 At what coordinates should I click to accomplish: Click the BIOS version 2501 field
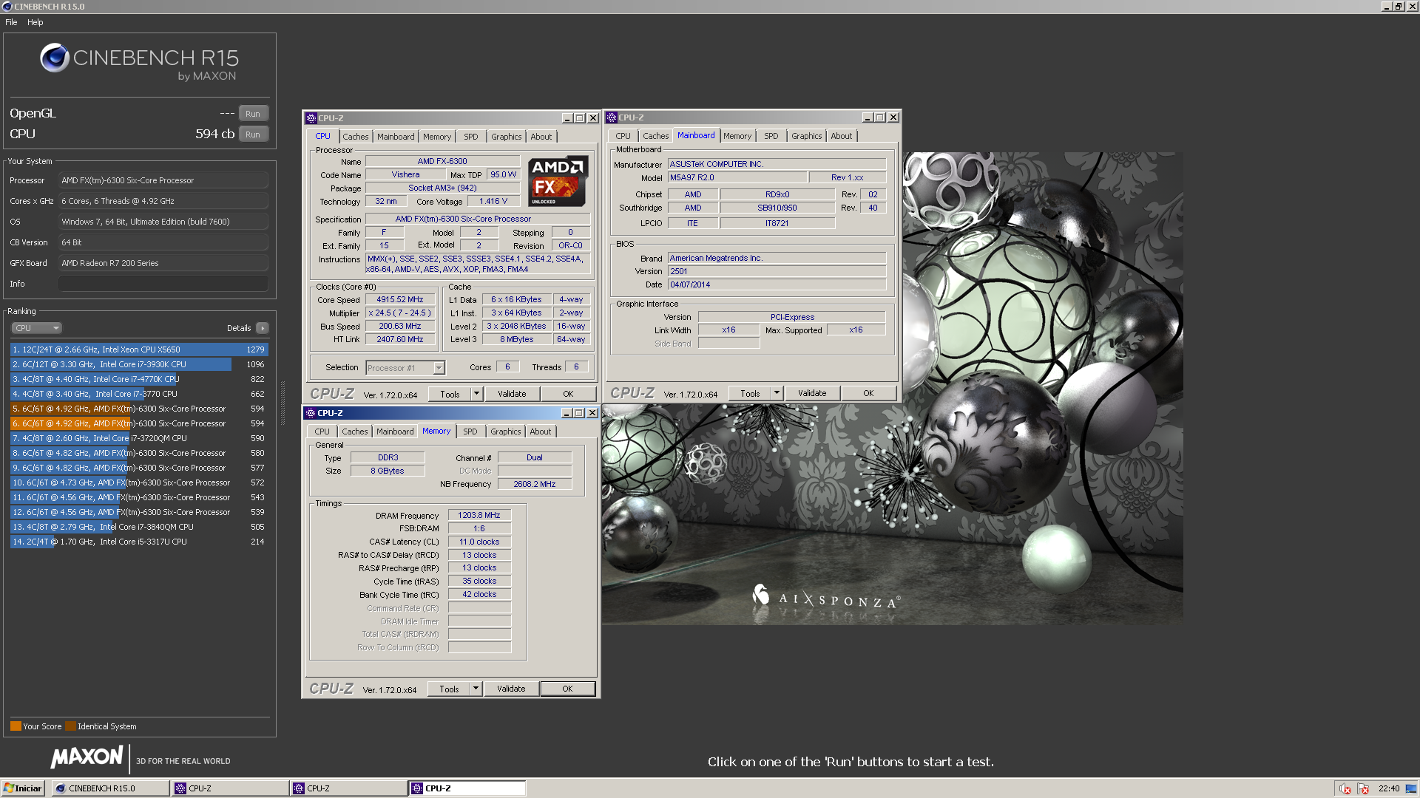click(777, 272)
